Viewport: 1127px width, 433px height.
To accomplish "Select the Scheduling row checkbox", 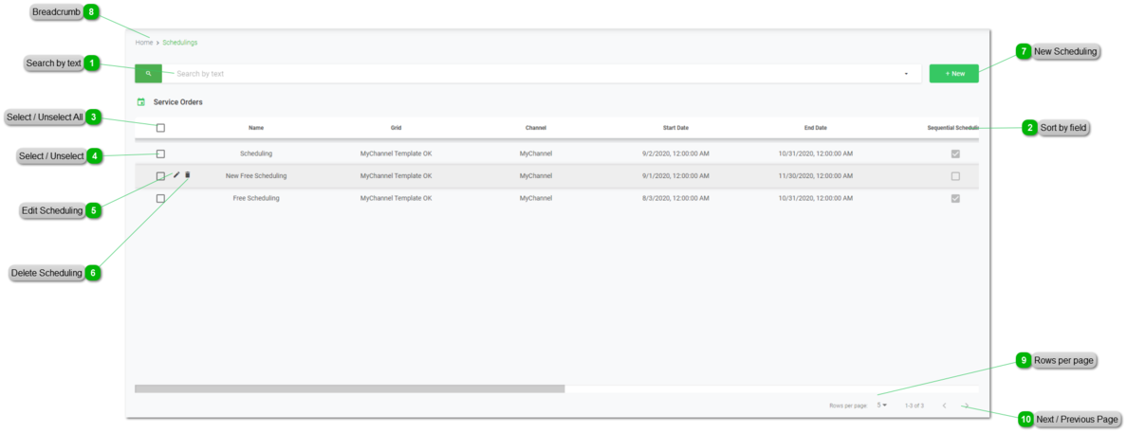I will pyautogui.click(x=160, y=153).
